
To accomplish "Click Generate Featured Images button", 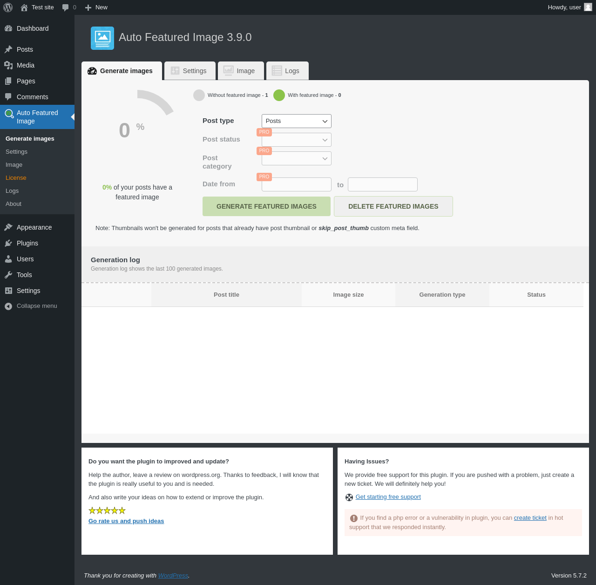I will [x=266, y=206].
